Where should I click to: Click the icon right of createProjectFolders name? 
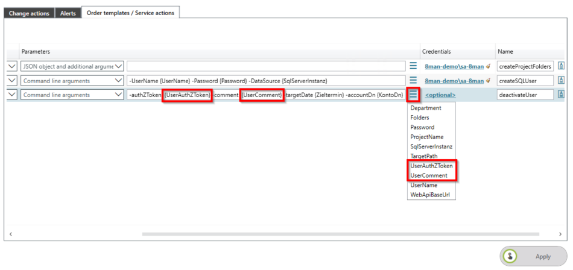tap(561, 66)
